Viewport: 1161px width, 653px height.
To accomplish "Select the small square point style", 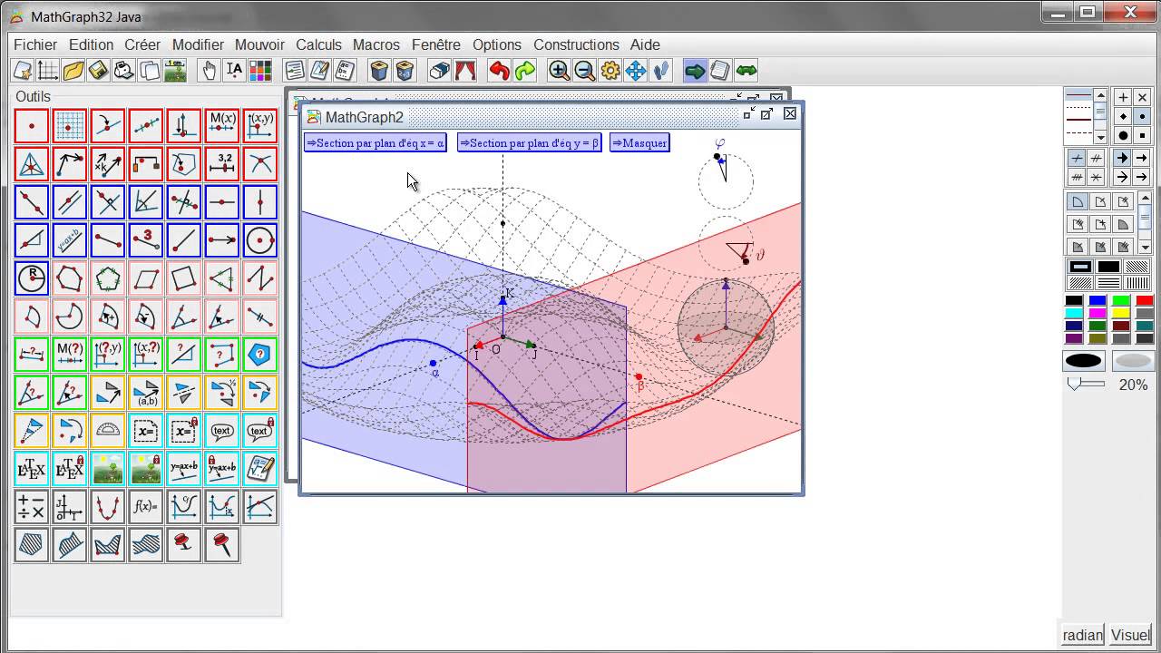I will pyautogui.click(x=1142, y=135).
